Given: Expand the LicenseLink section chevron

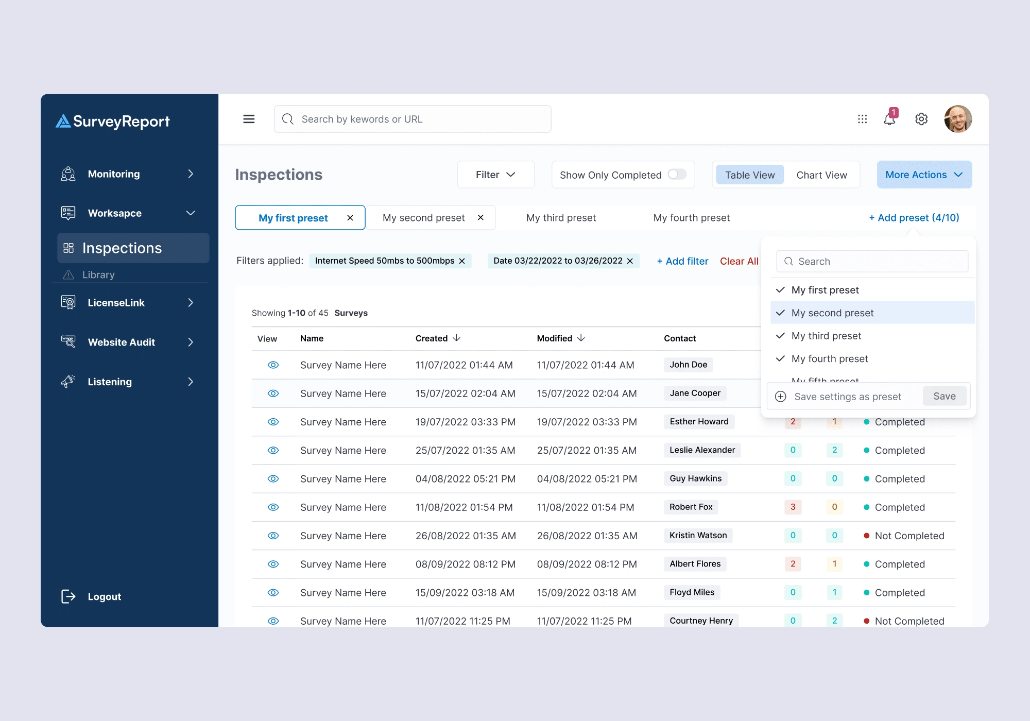Looking at the screenshot, I should tap(191, 303).
